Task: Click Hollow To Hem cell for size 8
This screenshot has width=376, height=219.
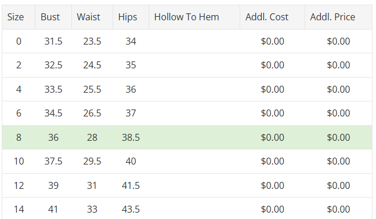Action: point(194,137)
